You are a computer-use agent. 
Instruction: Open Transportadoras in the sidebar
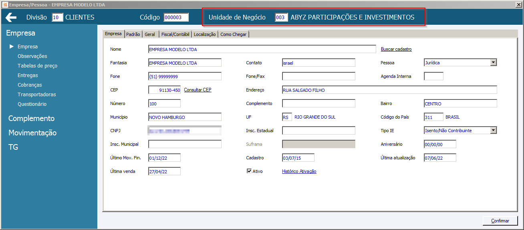coord(37,95)
